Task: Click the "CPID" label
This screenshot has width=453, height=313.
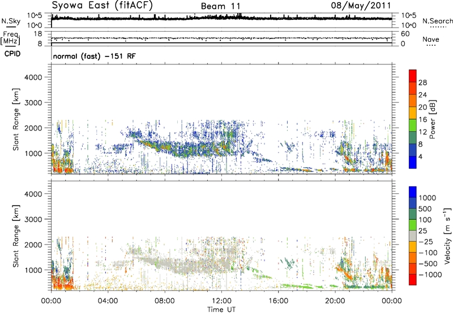Action: point(12,54)
